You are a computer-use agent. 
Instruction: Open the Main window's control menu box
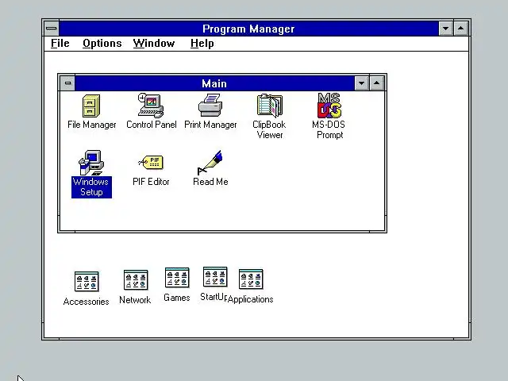click(67, 83)
